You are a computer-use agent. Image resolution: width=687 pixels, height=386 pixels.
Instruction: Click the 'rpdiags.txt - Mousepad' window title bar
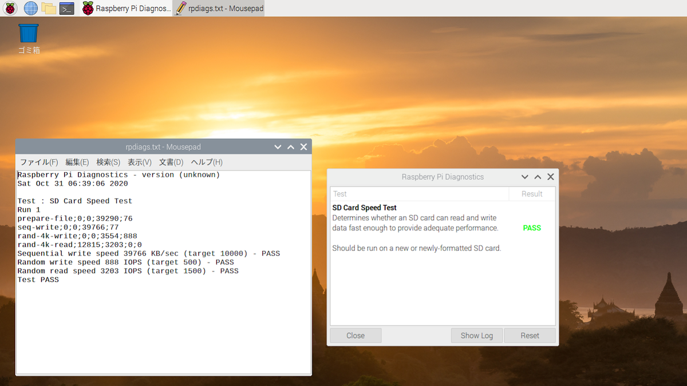[163, 147]
